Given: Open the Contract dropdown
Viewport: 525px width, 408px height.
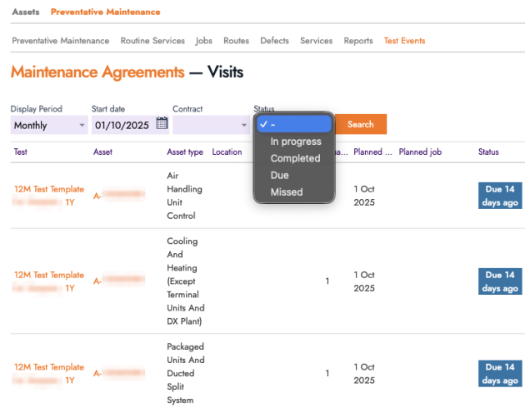Looking at the screenshot, I should 211,125.
